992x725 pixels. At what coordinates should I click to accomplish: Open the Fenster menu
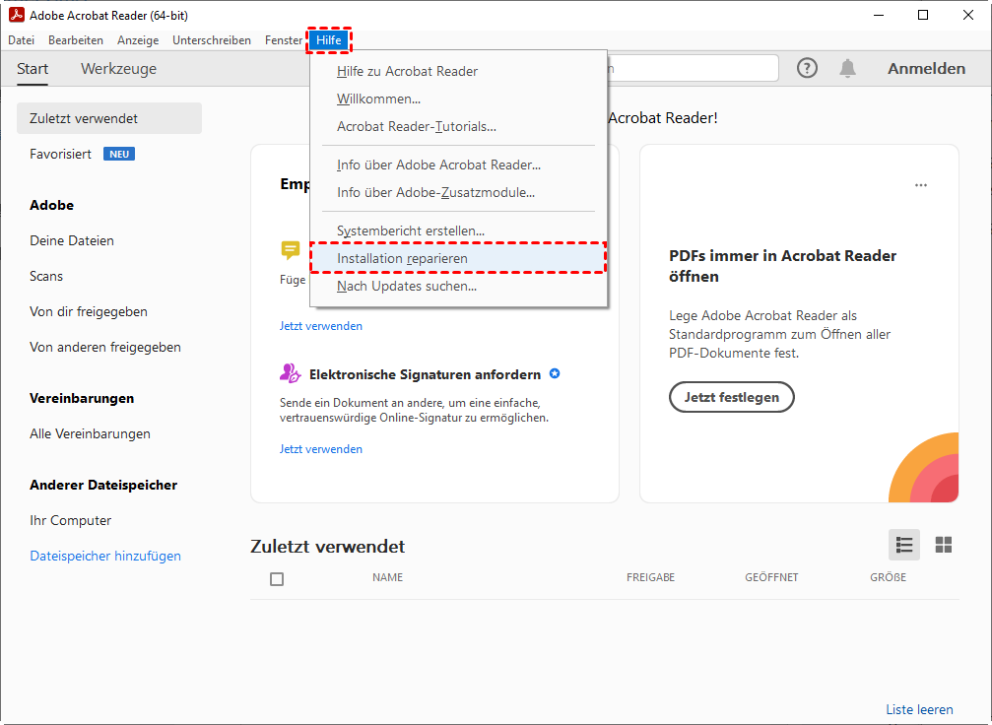(284, 39)
